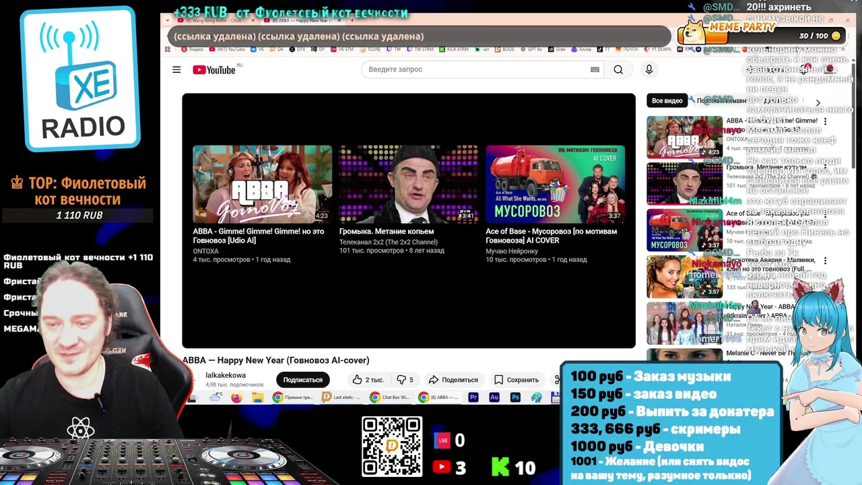The image size is (862, 485).
Task: Open Premiere Pro from the taskbar
Action: coord(473,397)
